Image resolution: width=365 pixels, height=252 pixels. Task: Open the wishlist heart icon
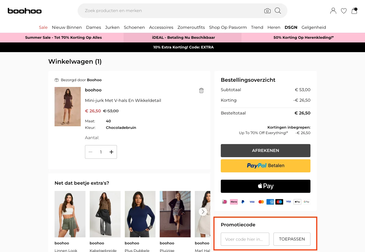pyautogui.click(x=344, y=11)
